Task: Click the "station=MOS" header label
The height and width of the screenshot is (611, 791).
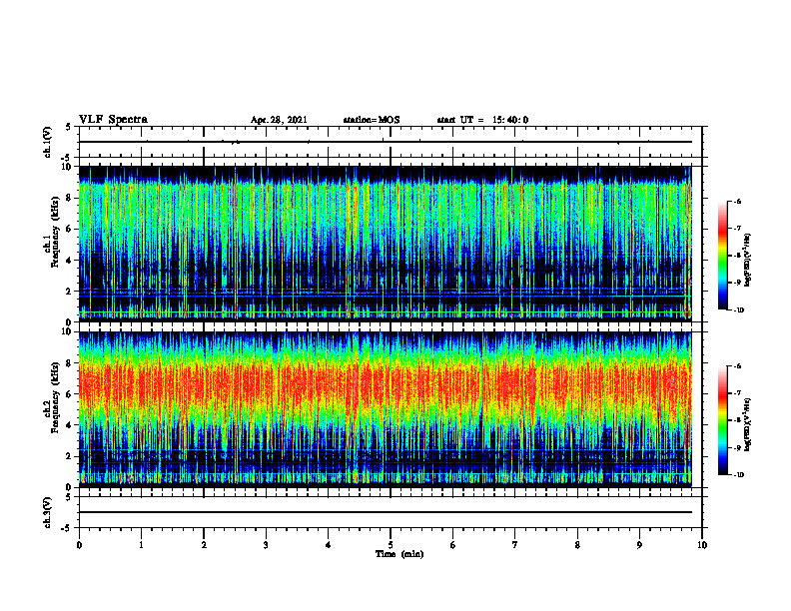Action: point(372,120)
